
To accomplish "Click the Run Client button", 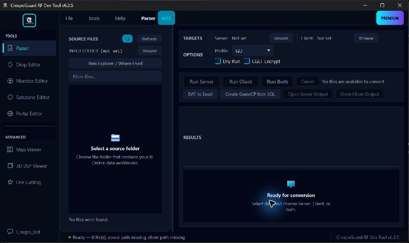I will (240, 82).
